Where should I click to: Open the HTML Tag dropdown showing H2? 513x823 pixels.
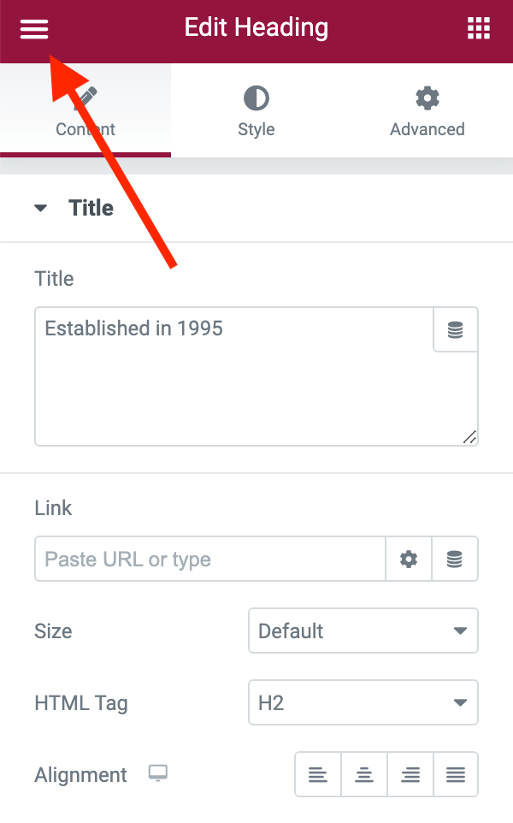tap(363, 702)
